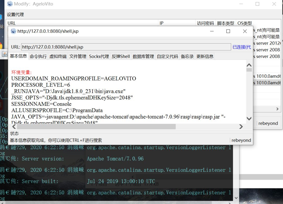This screenshot has height=204, width=283.
Task: Open the 命令执行 tab
Action: coord(38,57)
